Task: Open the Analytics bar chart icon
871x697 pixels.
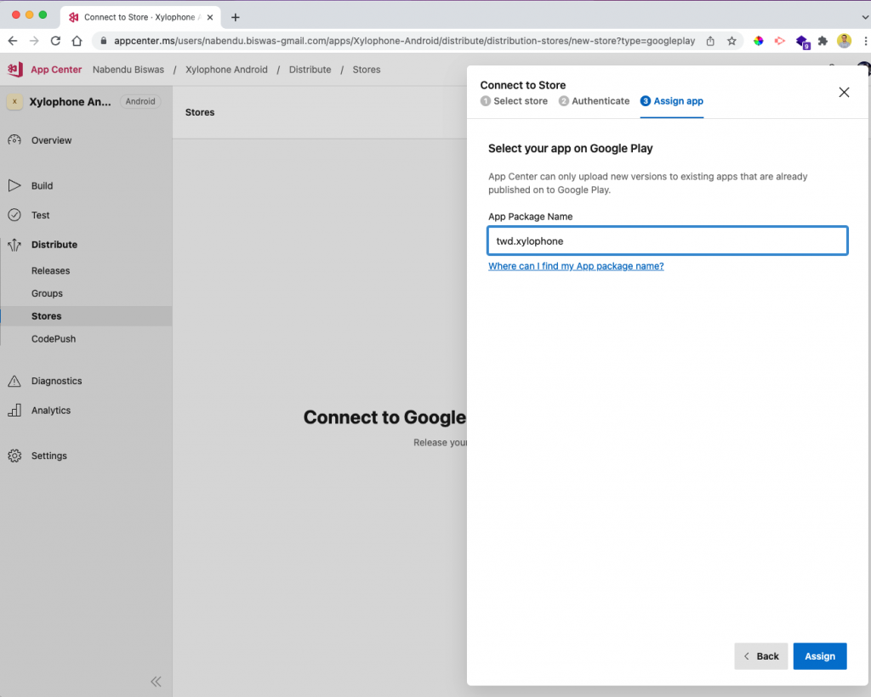Action: pyautogui.click(x=14, y=410)
